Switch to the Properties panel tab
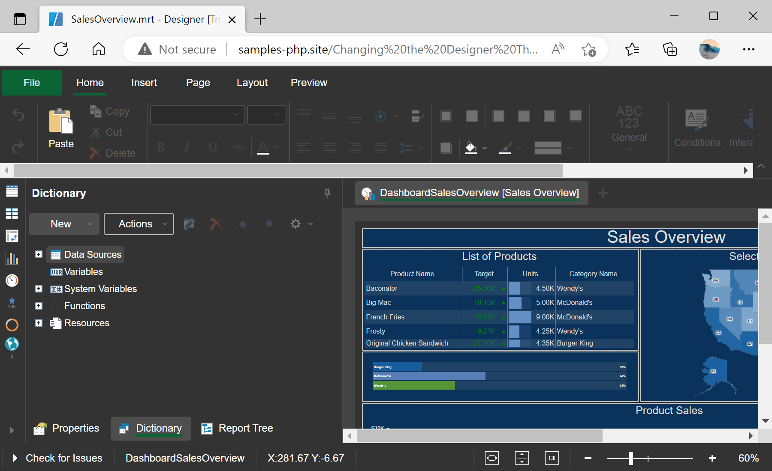The height and width of the screenshot is (471, 772). point(66,428)
